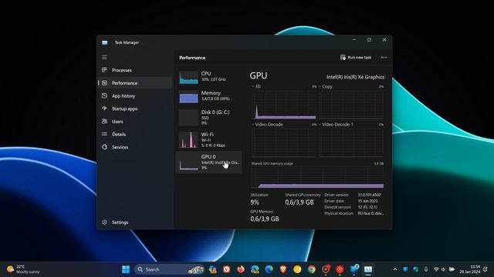The width and height of the screenshot is (494, 277).
Task: Click the Intel(R) Iris(R) Xe Graphics heading
Action: point(355,77)
